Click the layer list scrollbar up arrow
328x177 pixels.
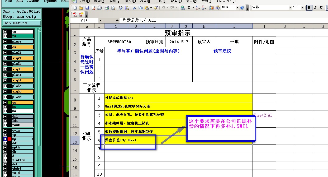pyautogui.click(x=40, y=30)
